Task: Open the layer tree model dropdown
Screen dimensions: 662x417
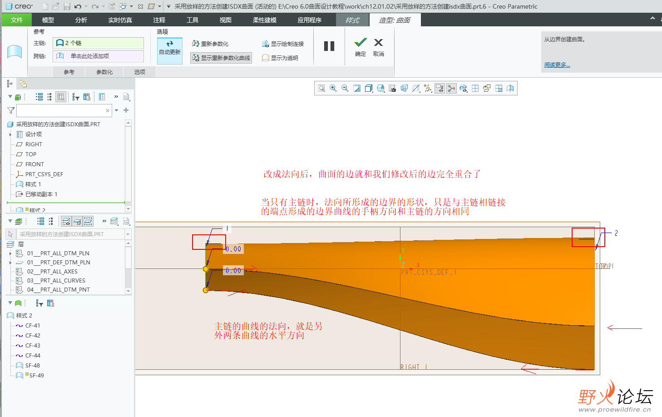Action: click(128, 234)
